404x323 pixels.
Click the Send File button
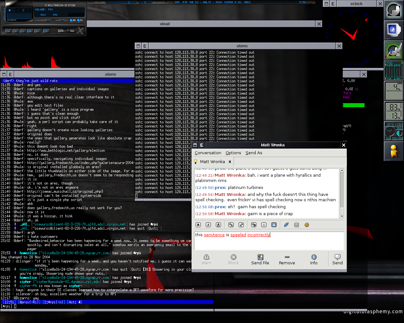coord(260,260)
